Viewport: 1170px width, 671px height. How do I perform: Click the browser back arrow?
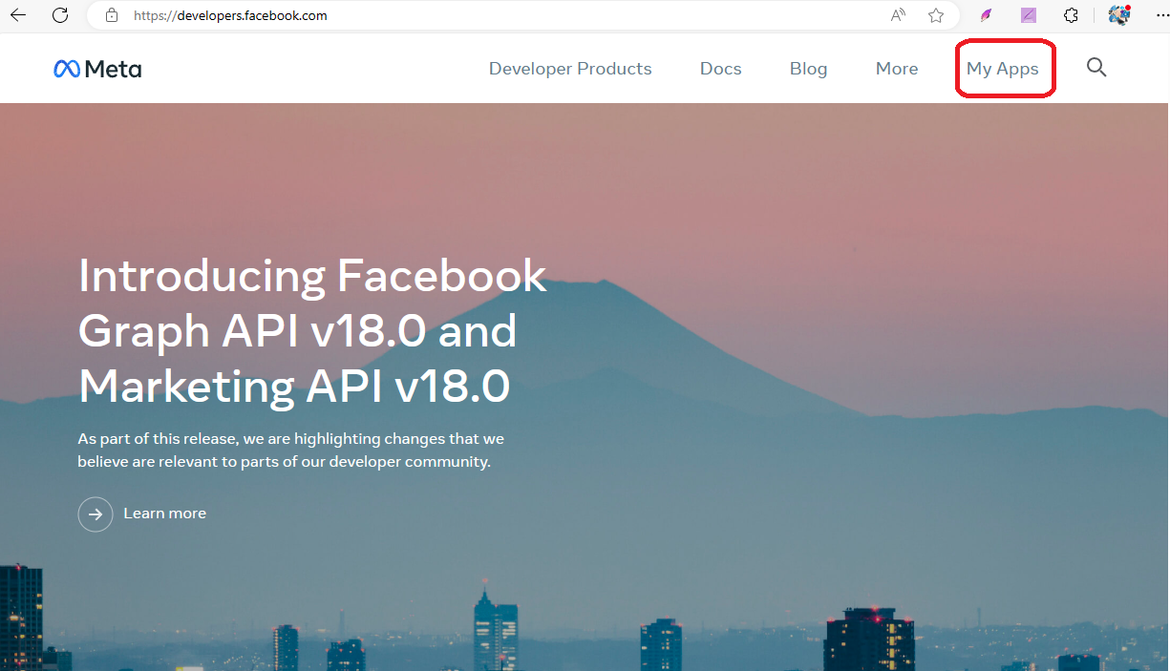pyautogui.click(x=18, y=15)
